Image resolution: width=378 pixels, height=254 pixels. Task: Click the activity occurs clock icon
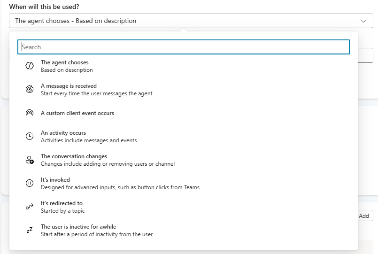pos(30,136)
